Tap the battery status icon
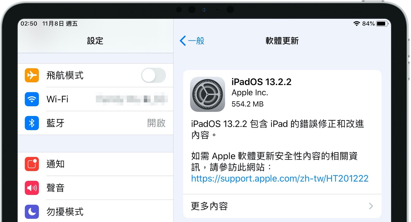Screen dimensions: 411x222 point(382,24)
